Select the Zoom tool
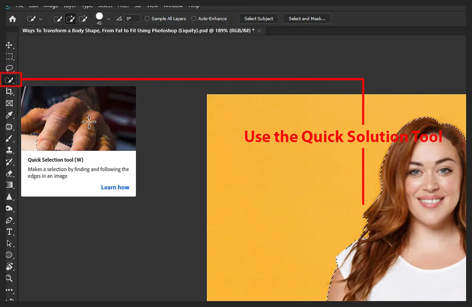 (10, 278)
